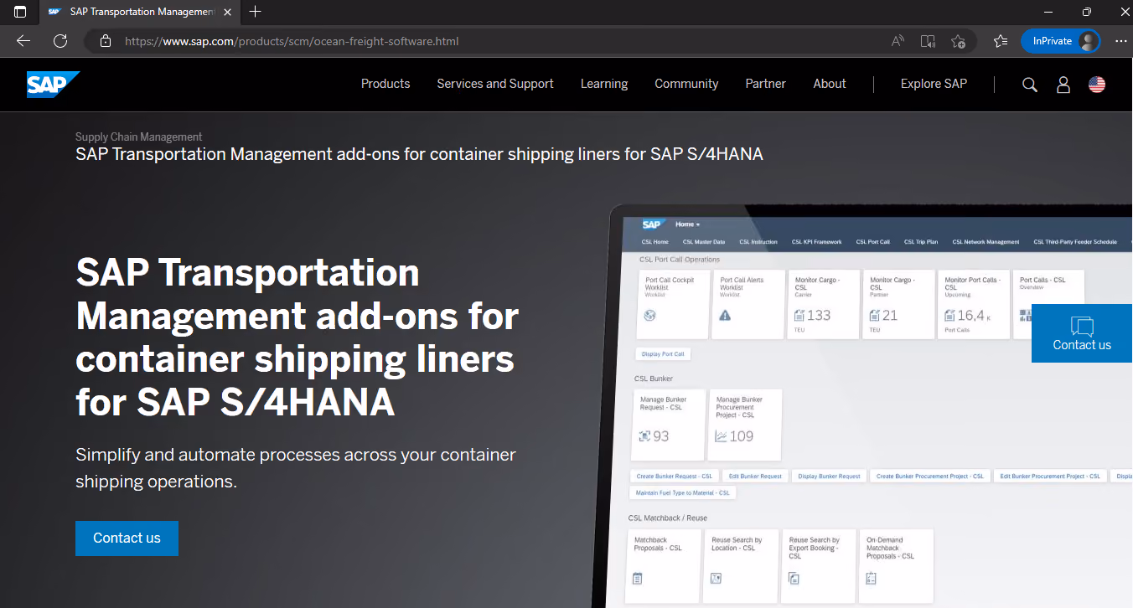Image resolution: width=1133 pixels, height=608 pixels.
Task: Click the 'CSL Port Call Operations' section heading
Action: point(680,260)
